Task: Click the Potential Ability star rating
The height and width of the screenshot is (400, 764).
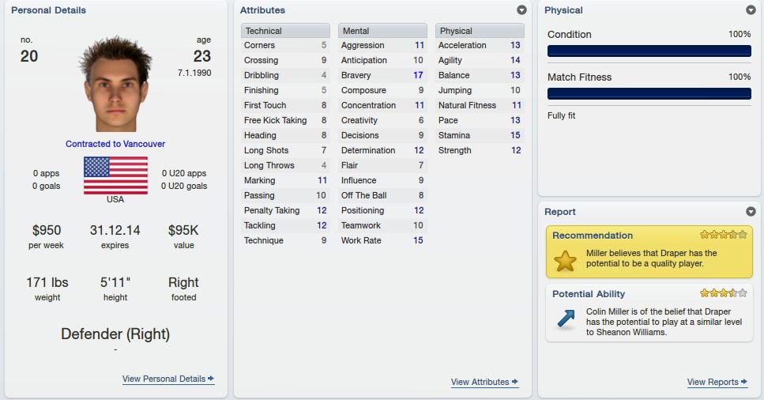Action: point(723,293)
